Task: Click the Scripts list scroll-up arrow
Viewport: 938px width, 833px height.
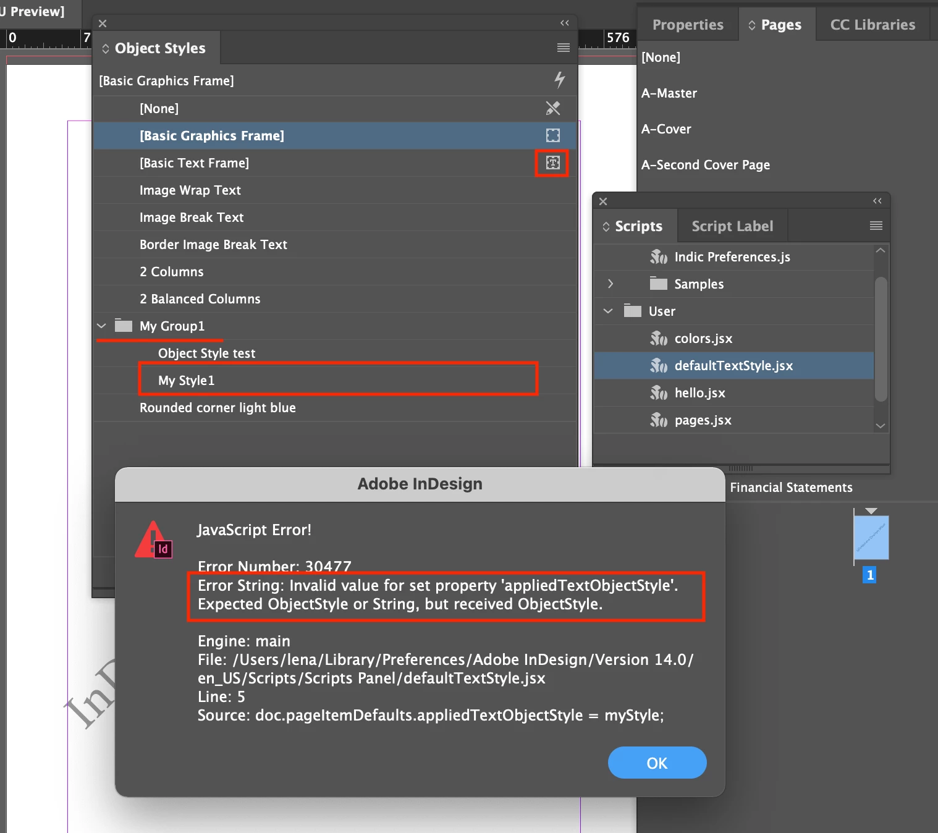Action: coord(881,250)
